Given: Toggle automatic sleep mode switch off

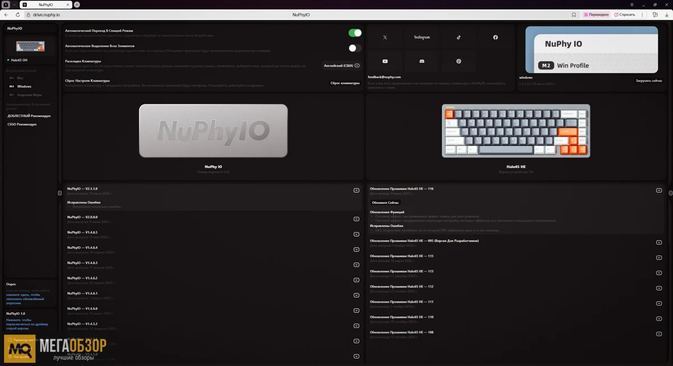Looking at the screenshot, I should point(355,33).
